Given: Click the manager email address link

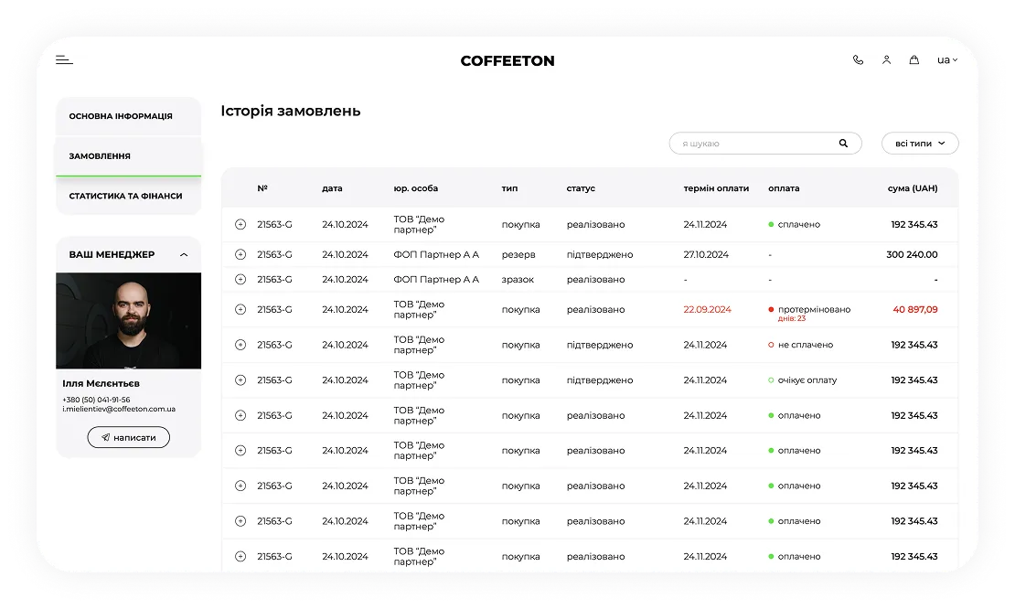Looking at the screenshot, I should [119, 410].
